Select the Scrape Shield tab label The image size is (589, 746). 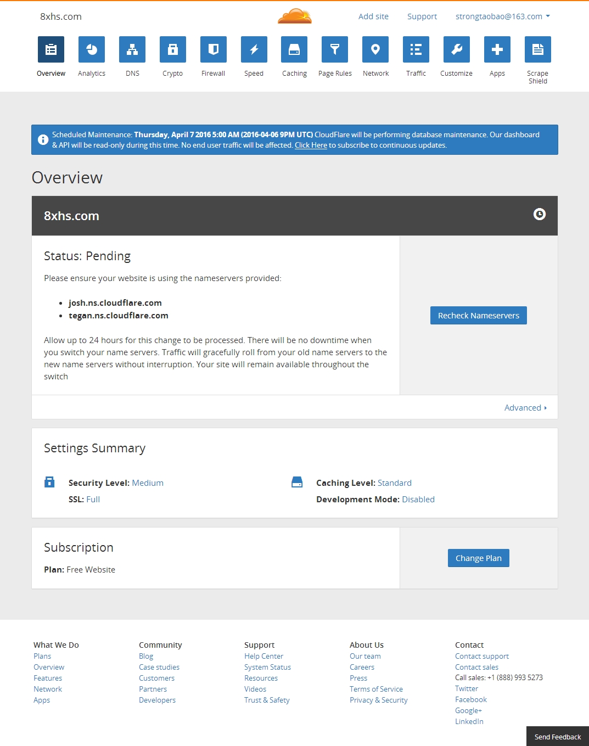(538, 77)
